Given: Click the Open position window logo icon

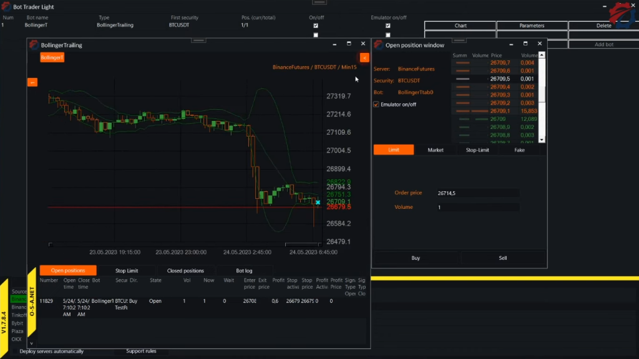Looking at the screenshot, I should (378, 45).
